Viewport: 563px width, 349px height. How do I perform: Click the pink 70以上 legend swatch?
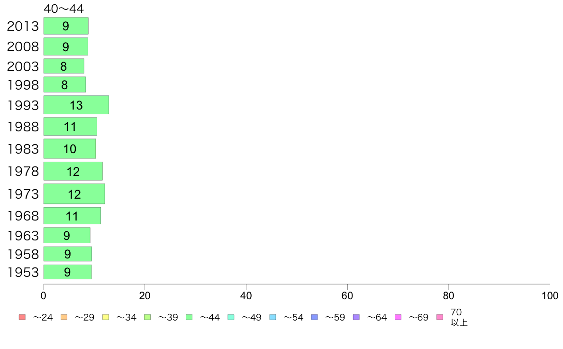(x=440, y=317)
